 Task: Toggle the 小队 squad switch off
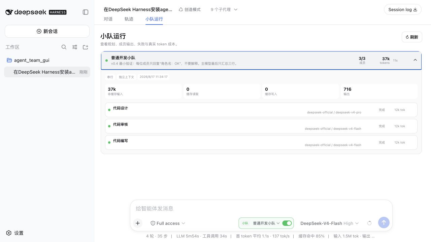287,223
